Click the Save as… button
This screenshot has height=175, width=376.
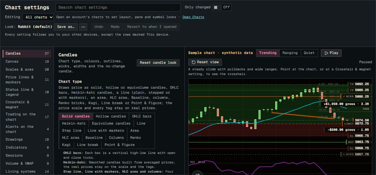pyautogui.click(x=66, y=27)
